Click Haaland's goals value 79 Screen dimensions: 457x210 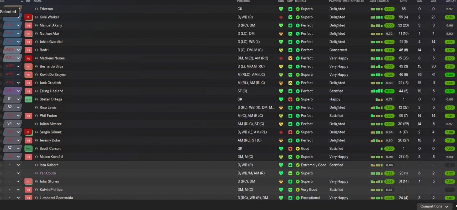coord(419,91)
